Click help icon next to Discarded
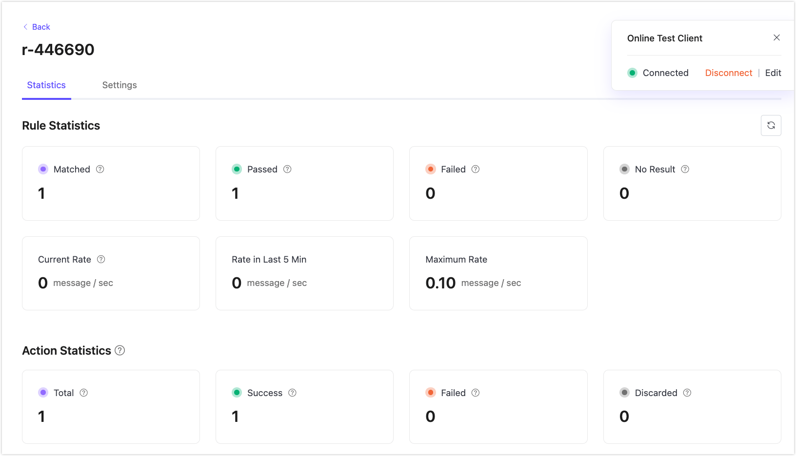 [687, 393]
